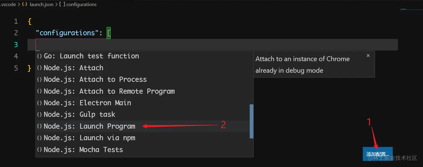Image resolution: width=423 pixels, height=167 pixels.
Task: Click snippet icon beside Node.js: Attach to Process
Action: click(x=39, y=80)
